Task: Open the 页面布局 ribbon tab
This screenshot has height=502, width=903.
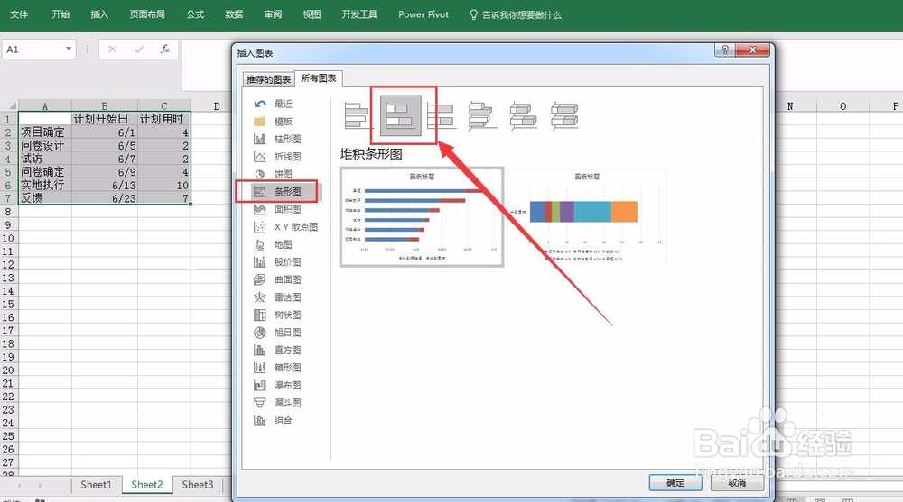Action: coord(147,14)
